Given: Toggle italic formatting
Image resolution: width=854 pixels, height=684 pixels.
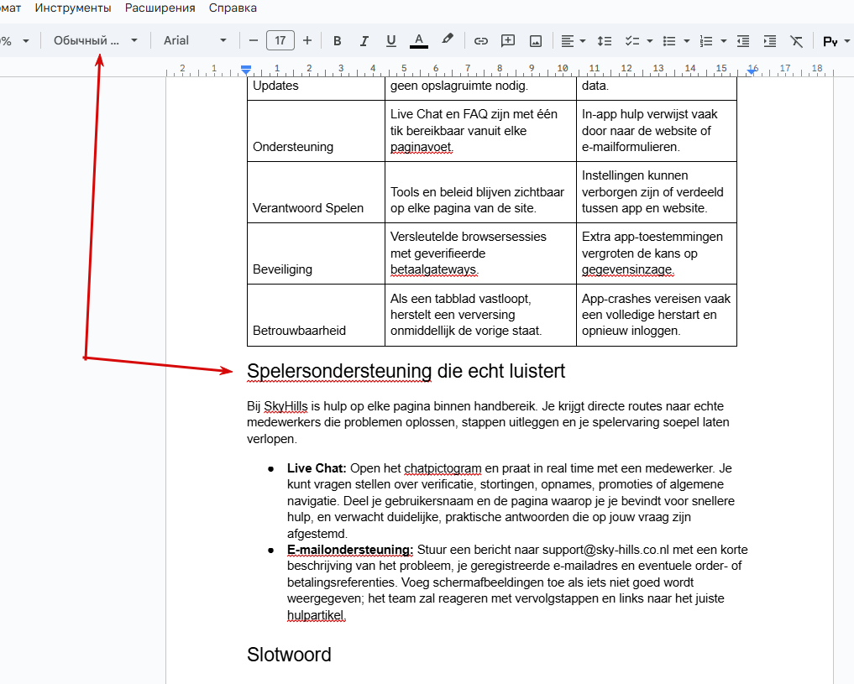Looking at the screenshot, I should pos(364,41).
